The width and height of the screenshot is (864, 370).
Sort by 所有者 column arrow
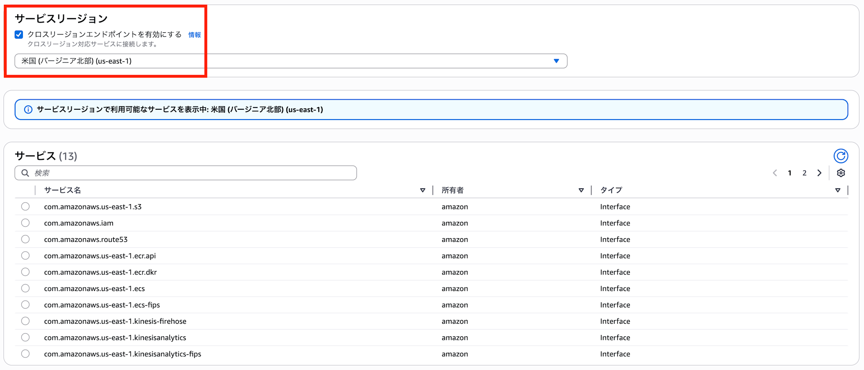[x=581, y=190]
